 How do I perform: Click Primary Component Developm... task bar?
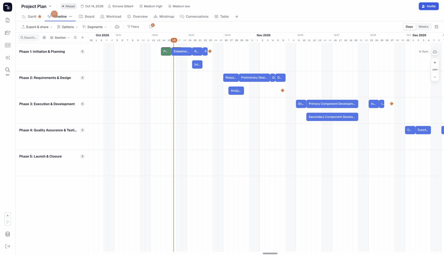332,104
